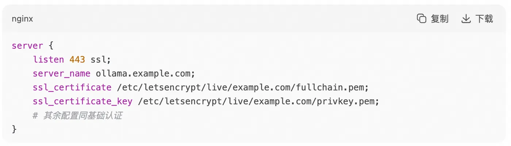Click the copy icon in code header
Viewport: 511px width, 146px height.
[x=422, y=19]
